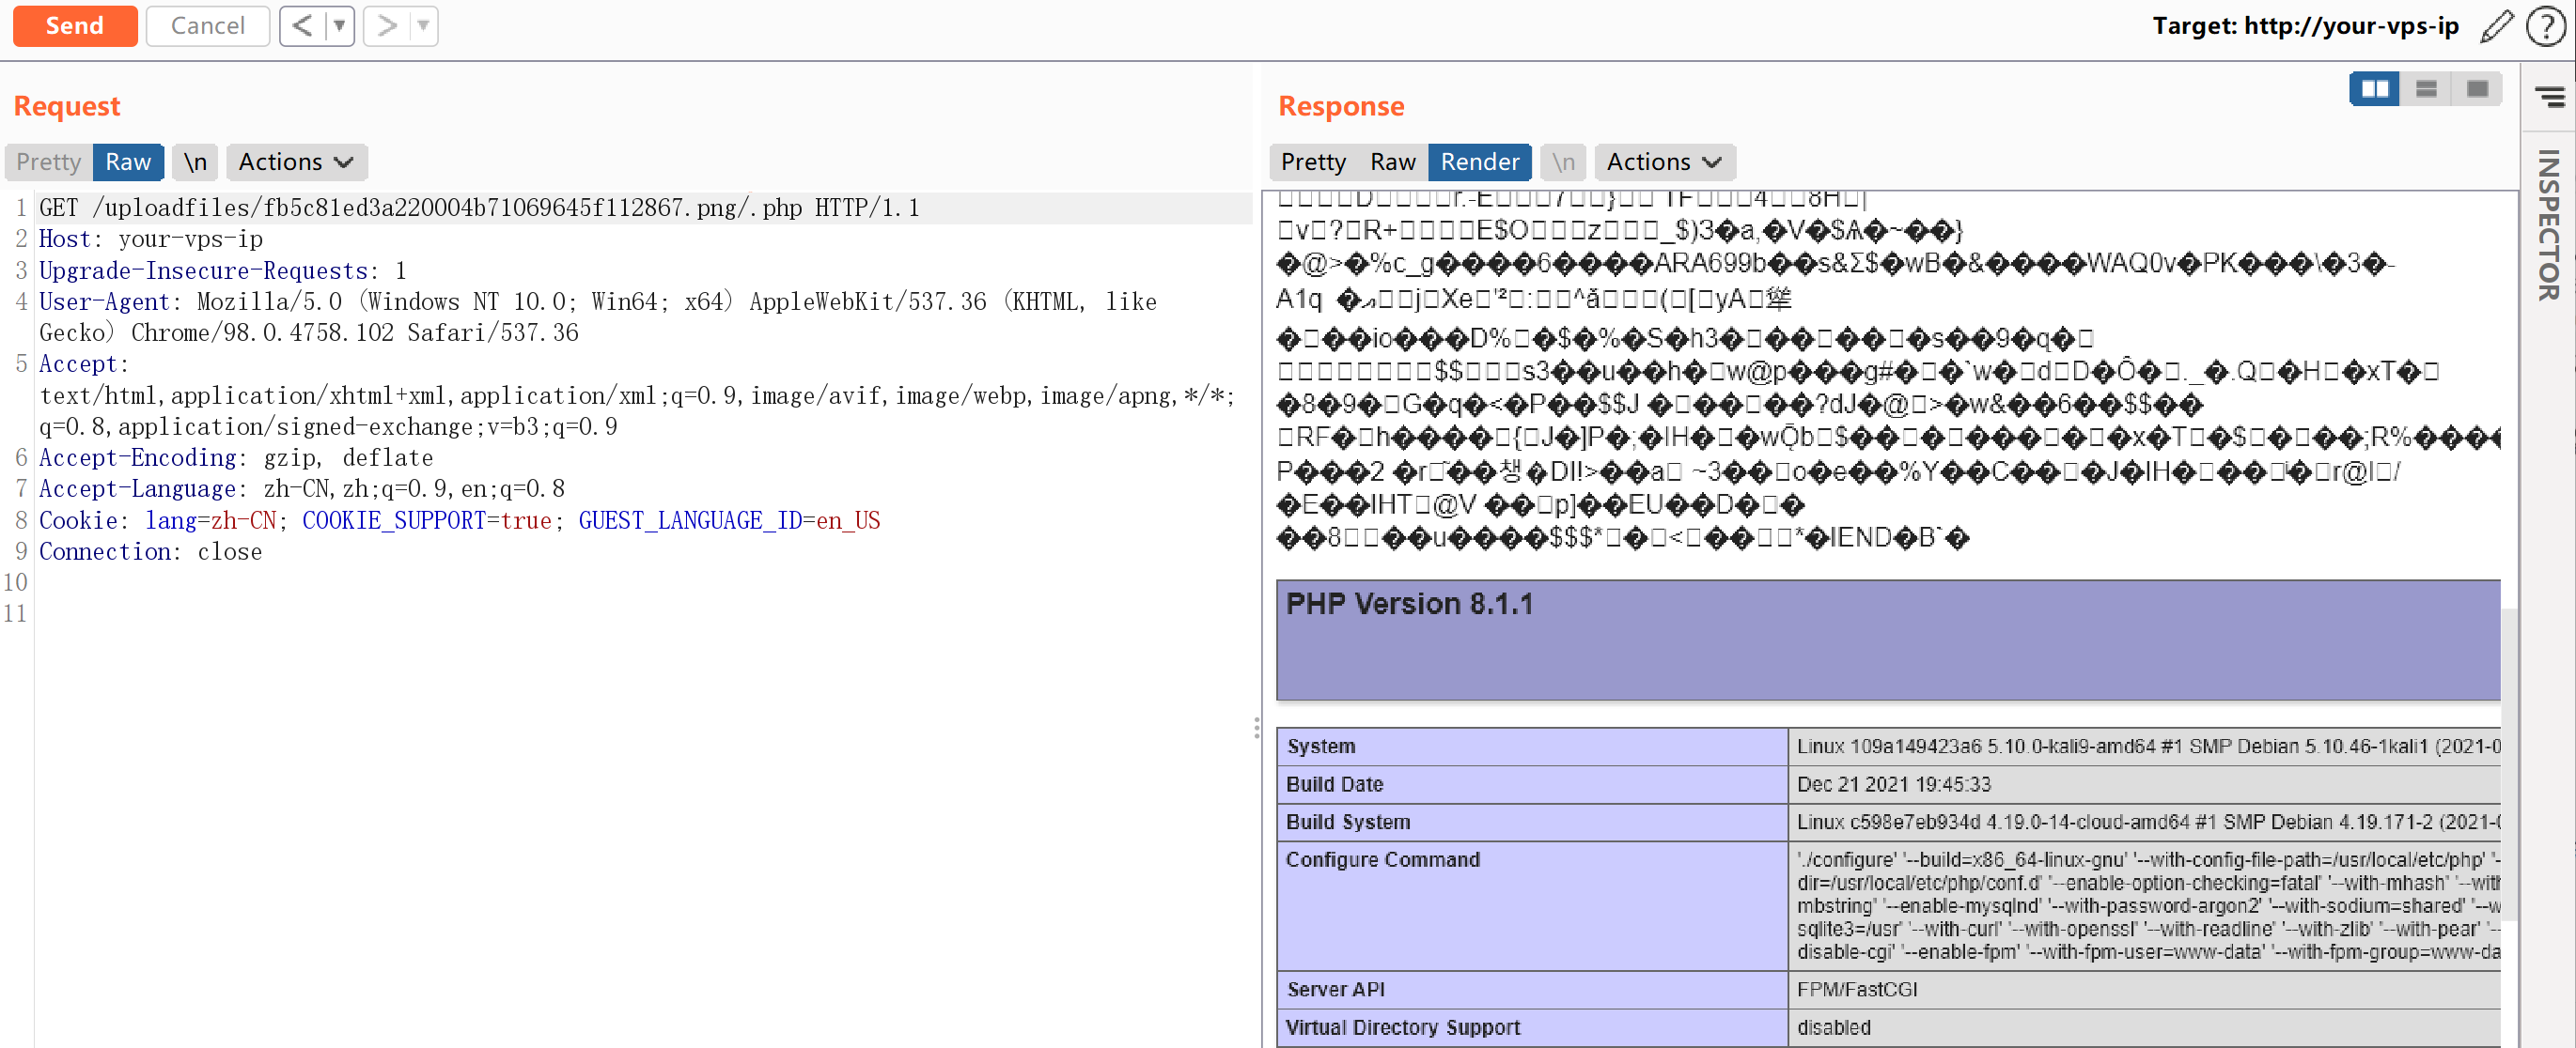Switch to combined single-pane view layout
Viewport: 2576px width, 1048px height.
pyautogui.click(x=2476, y=89)
